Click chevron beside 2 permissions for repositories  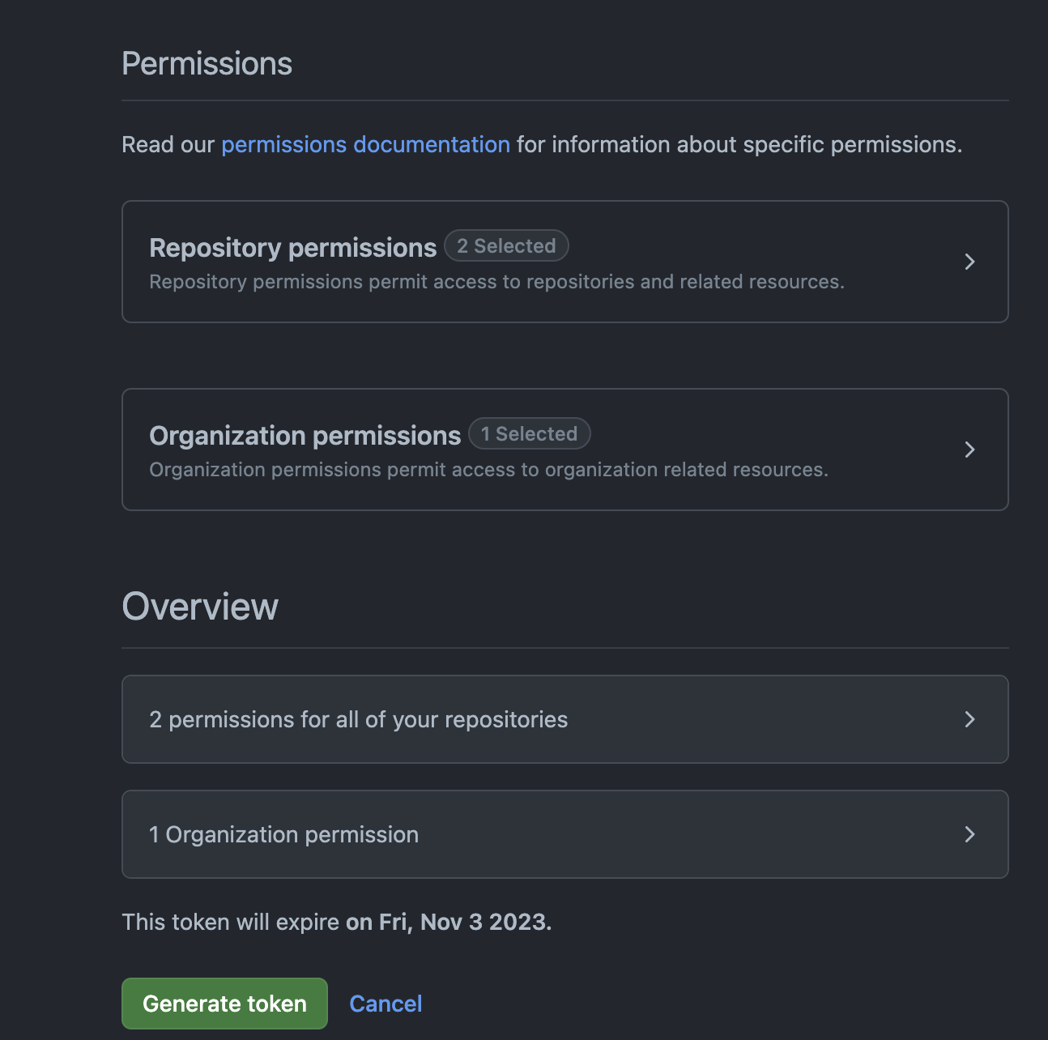click(x=969, y=719)
